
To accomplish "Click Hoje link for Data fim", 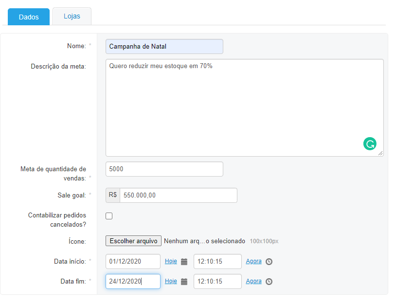I will 171,281.
